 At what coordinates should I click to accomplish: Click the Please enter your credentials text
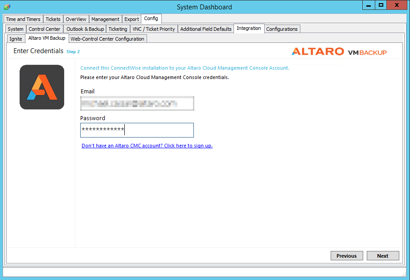(155, 77)
